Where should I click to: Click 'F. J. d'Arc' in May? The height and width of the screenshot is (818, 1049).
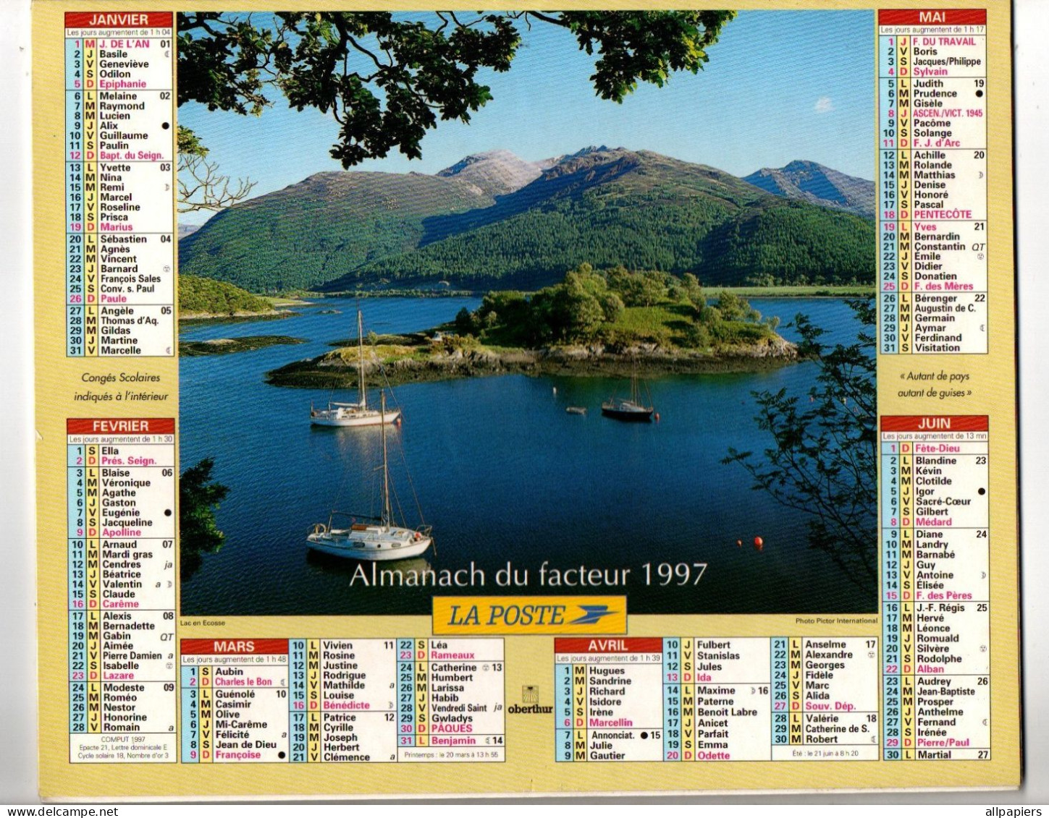pyautogui.click(x=937, y=144)
